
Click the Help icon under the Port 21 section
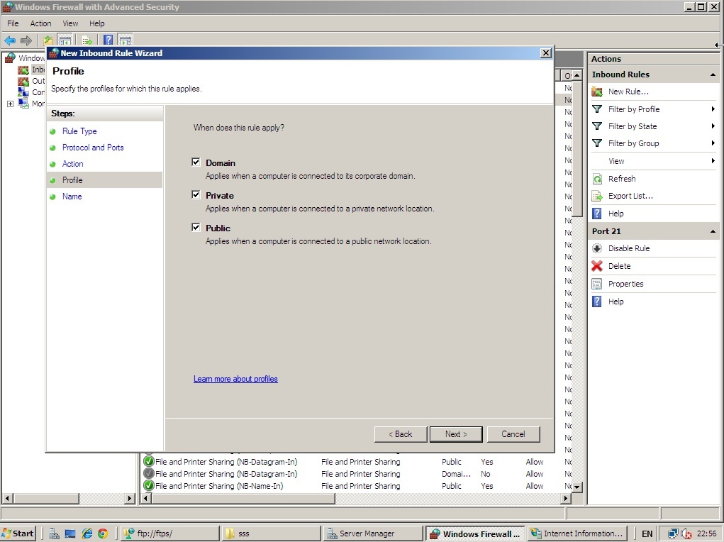point(597,302)
